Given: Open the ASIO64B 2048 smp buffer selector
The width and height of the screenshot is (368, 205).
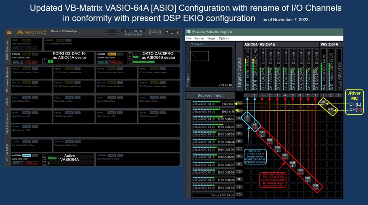Looking at the screenshot, I should (x=116, y=62).
